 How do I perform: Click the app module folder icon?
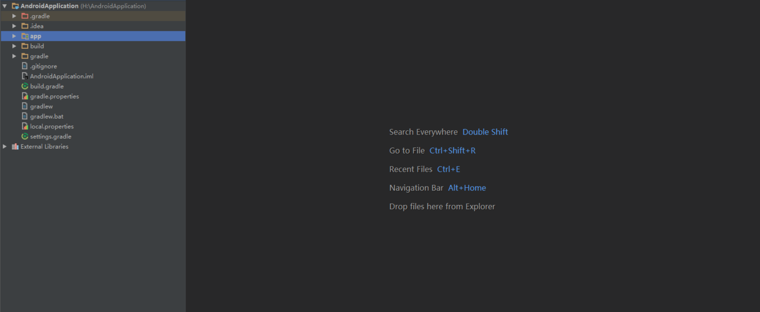[25, 36]
